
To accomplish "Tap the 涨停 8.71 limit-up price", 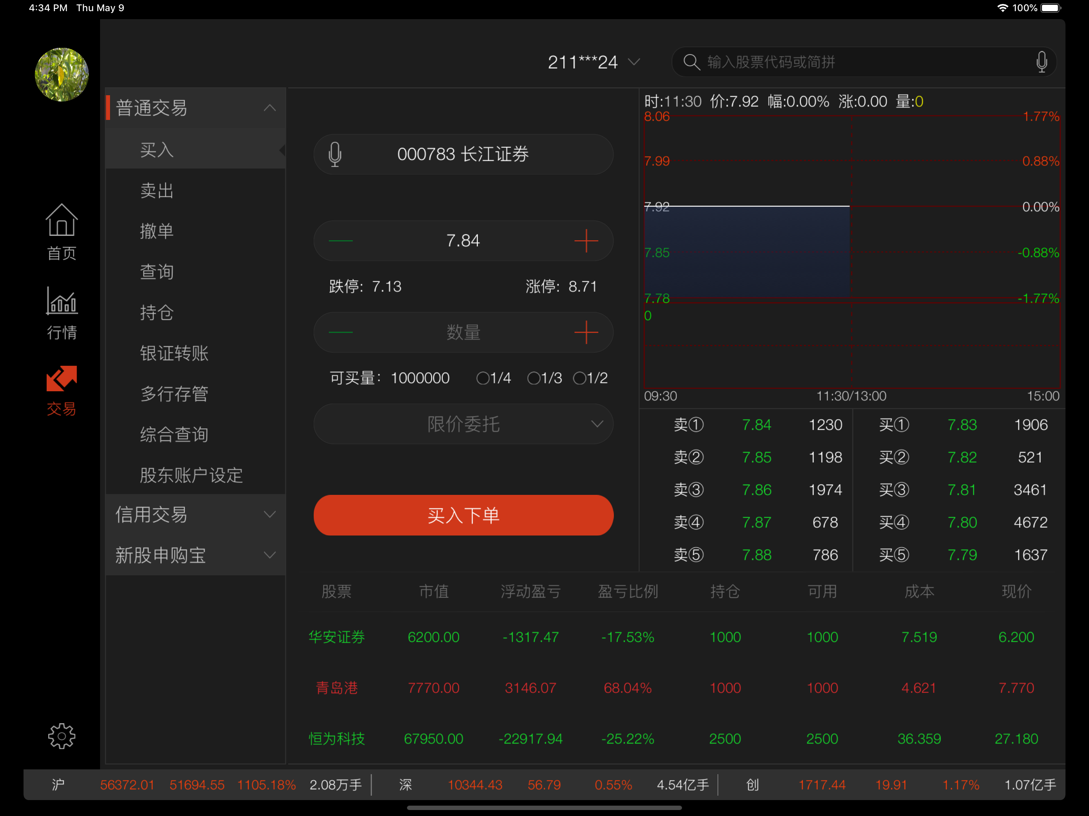I will (x=561, y=286).
